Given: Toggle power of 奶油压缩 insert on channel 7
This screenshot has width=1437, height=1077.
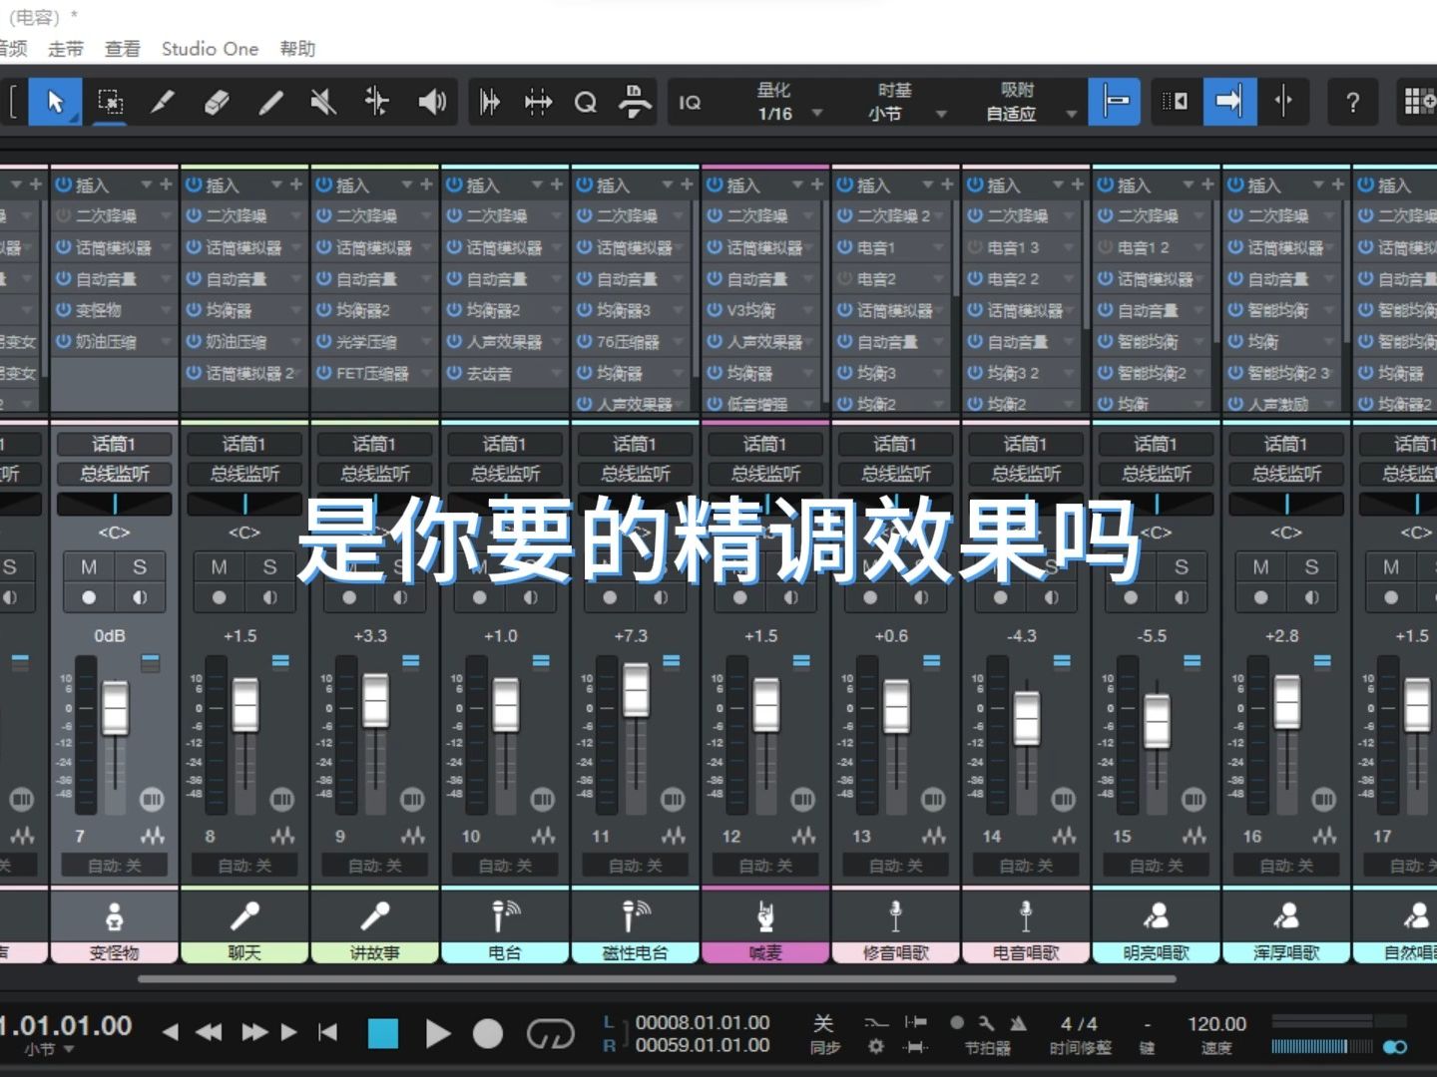Looking at the screenshot, I should click(64, 341).
